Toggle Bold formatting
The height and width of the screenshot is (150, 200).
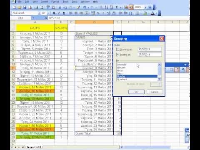(54, 13)
